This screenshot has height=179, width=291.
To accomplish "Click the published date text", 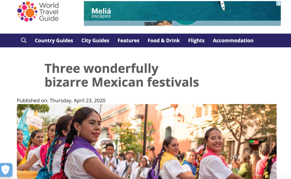I will [61, 101].
